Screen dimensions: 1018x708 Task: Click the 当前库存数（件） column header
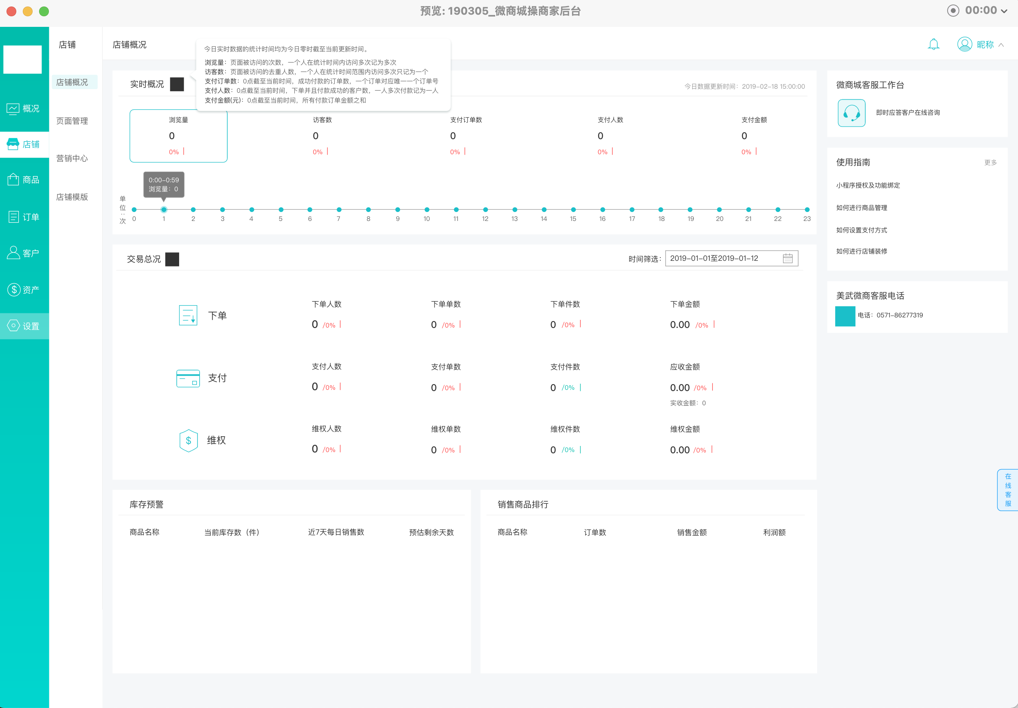click(231, 532)
